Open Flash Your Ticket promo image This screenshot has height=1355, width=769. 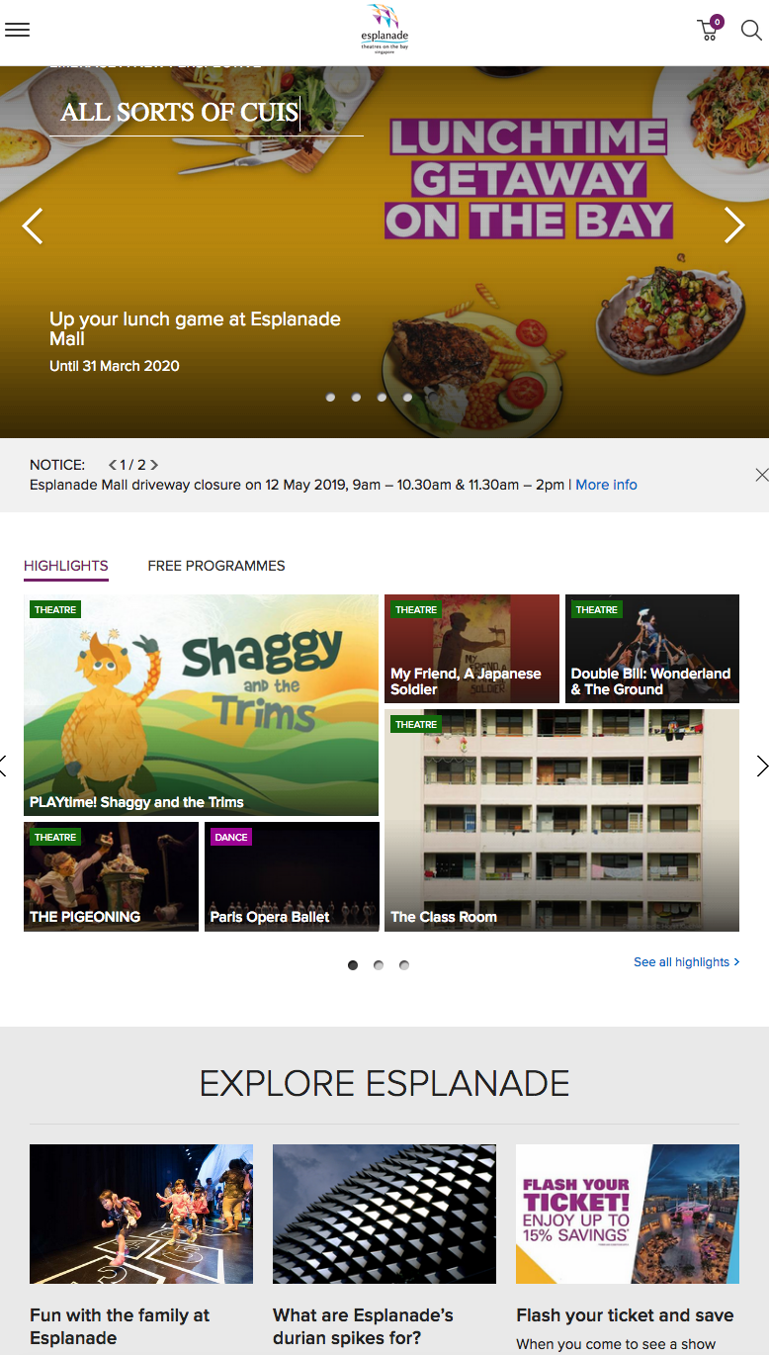(x=628, y=1215)
